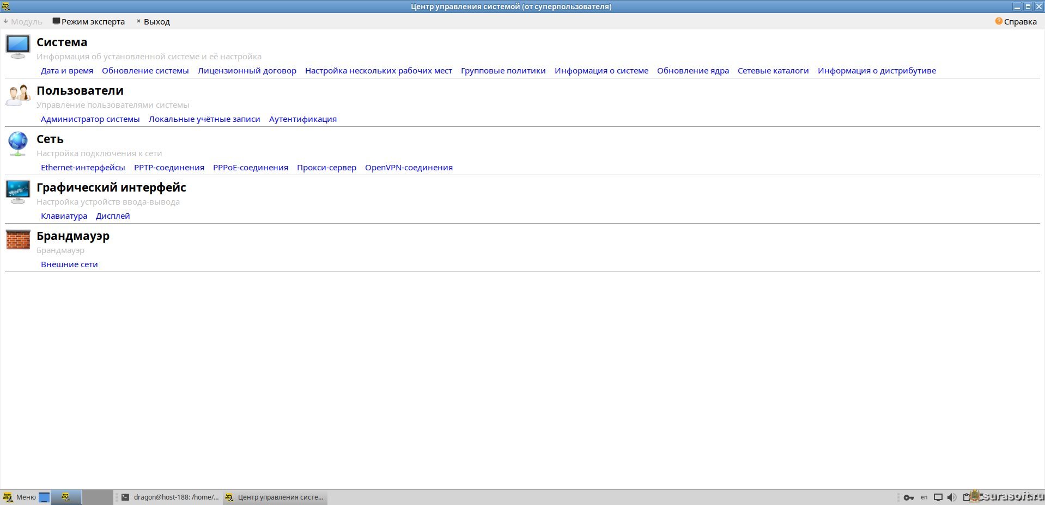Viewport: 1045px width, 505px height.
Task: Click the Сеть globe icon
Action: (x=17, y=144)
